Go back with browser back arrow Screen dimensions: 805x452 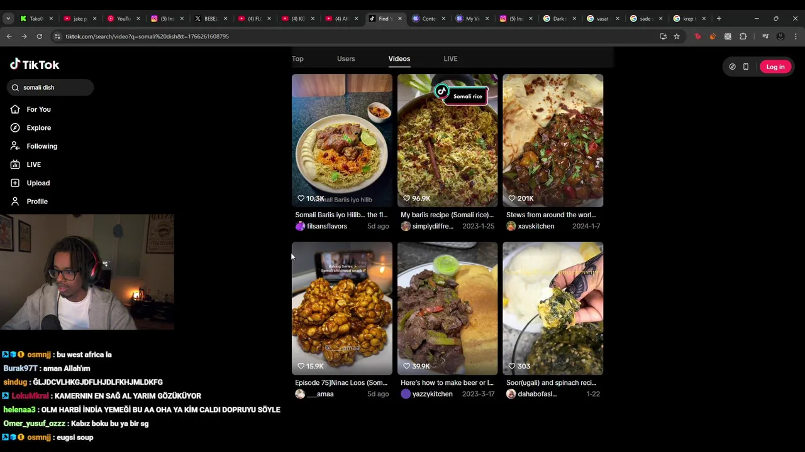pos(9,36)
